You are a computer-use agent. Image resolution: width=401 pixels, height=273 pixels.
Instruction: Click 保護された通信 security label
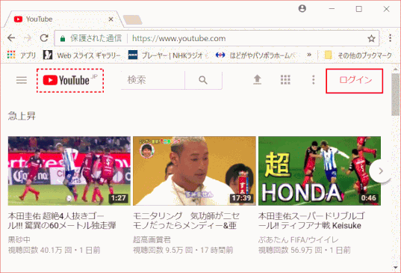96,39
